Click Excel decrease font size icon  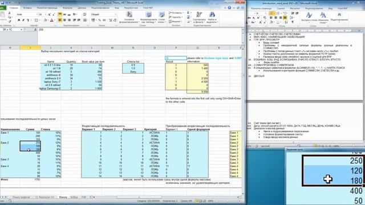(54, 15)
